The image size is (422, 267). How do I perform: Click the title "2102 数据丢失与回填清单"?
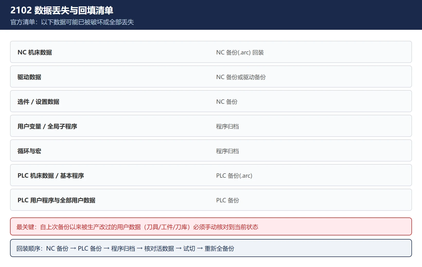pos(62,10)
